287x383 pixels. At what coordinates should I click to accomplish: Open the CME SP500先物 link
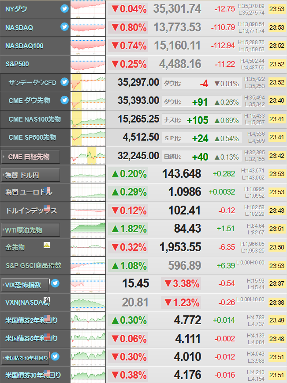click(x=32, y=137)
